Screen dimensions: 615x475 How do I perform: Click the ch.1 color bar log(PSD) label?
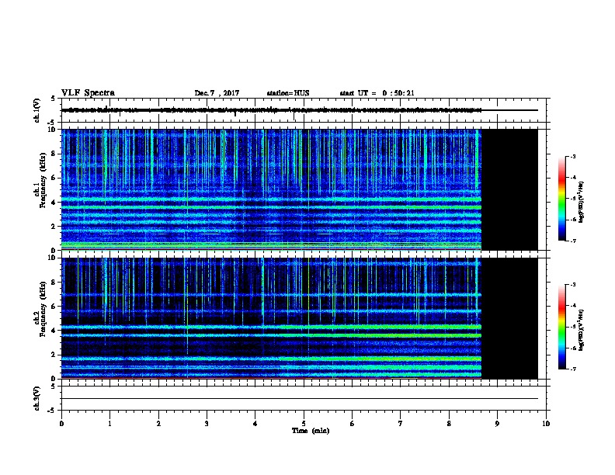[x=581, y=203]
